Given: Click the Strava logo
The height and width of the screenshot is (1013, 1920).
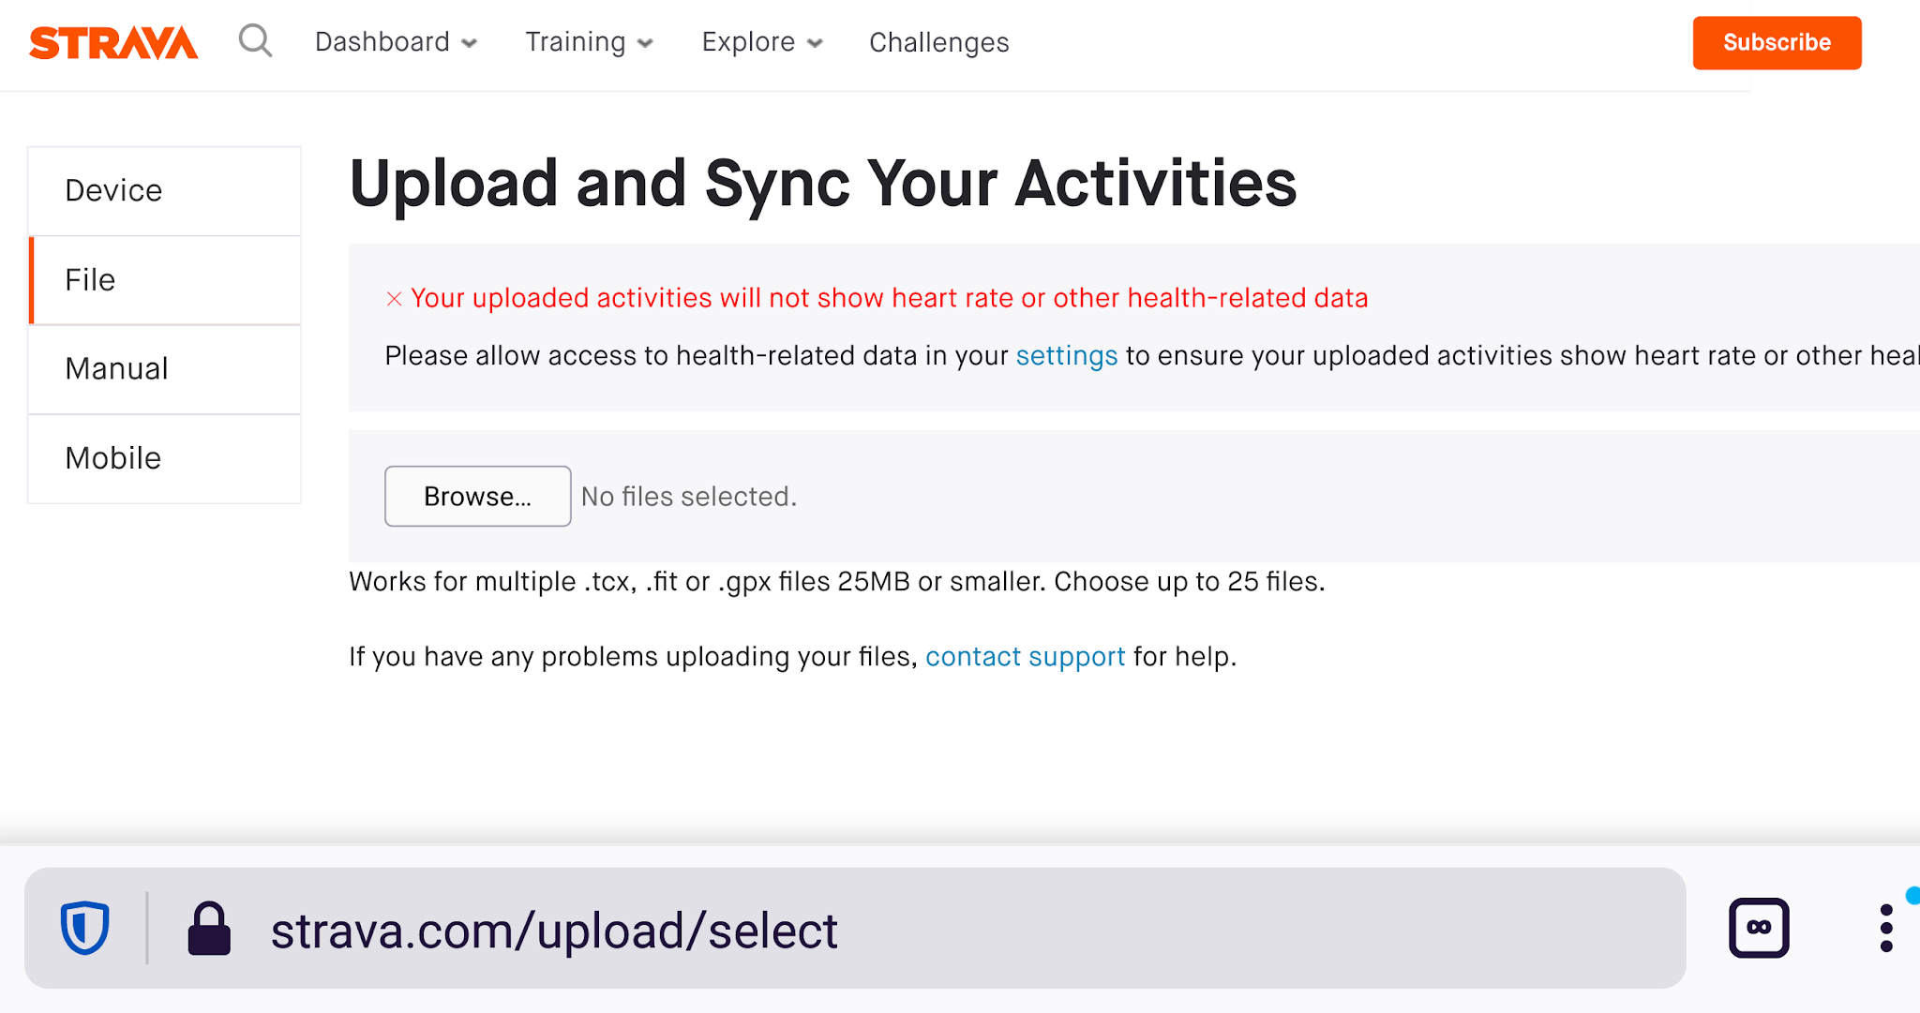Looking at the screenshot, I should 113,43.
